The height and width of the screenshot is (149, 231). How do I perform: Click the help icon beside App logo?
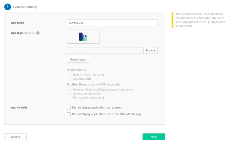point(38,33)
